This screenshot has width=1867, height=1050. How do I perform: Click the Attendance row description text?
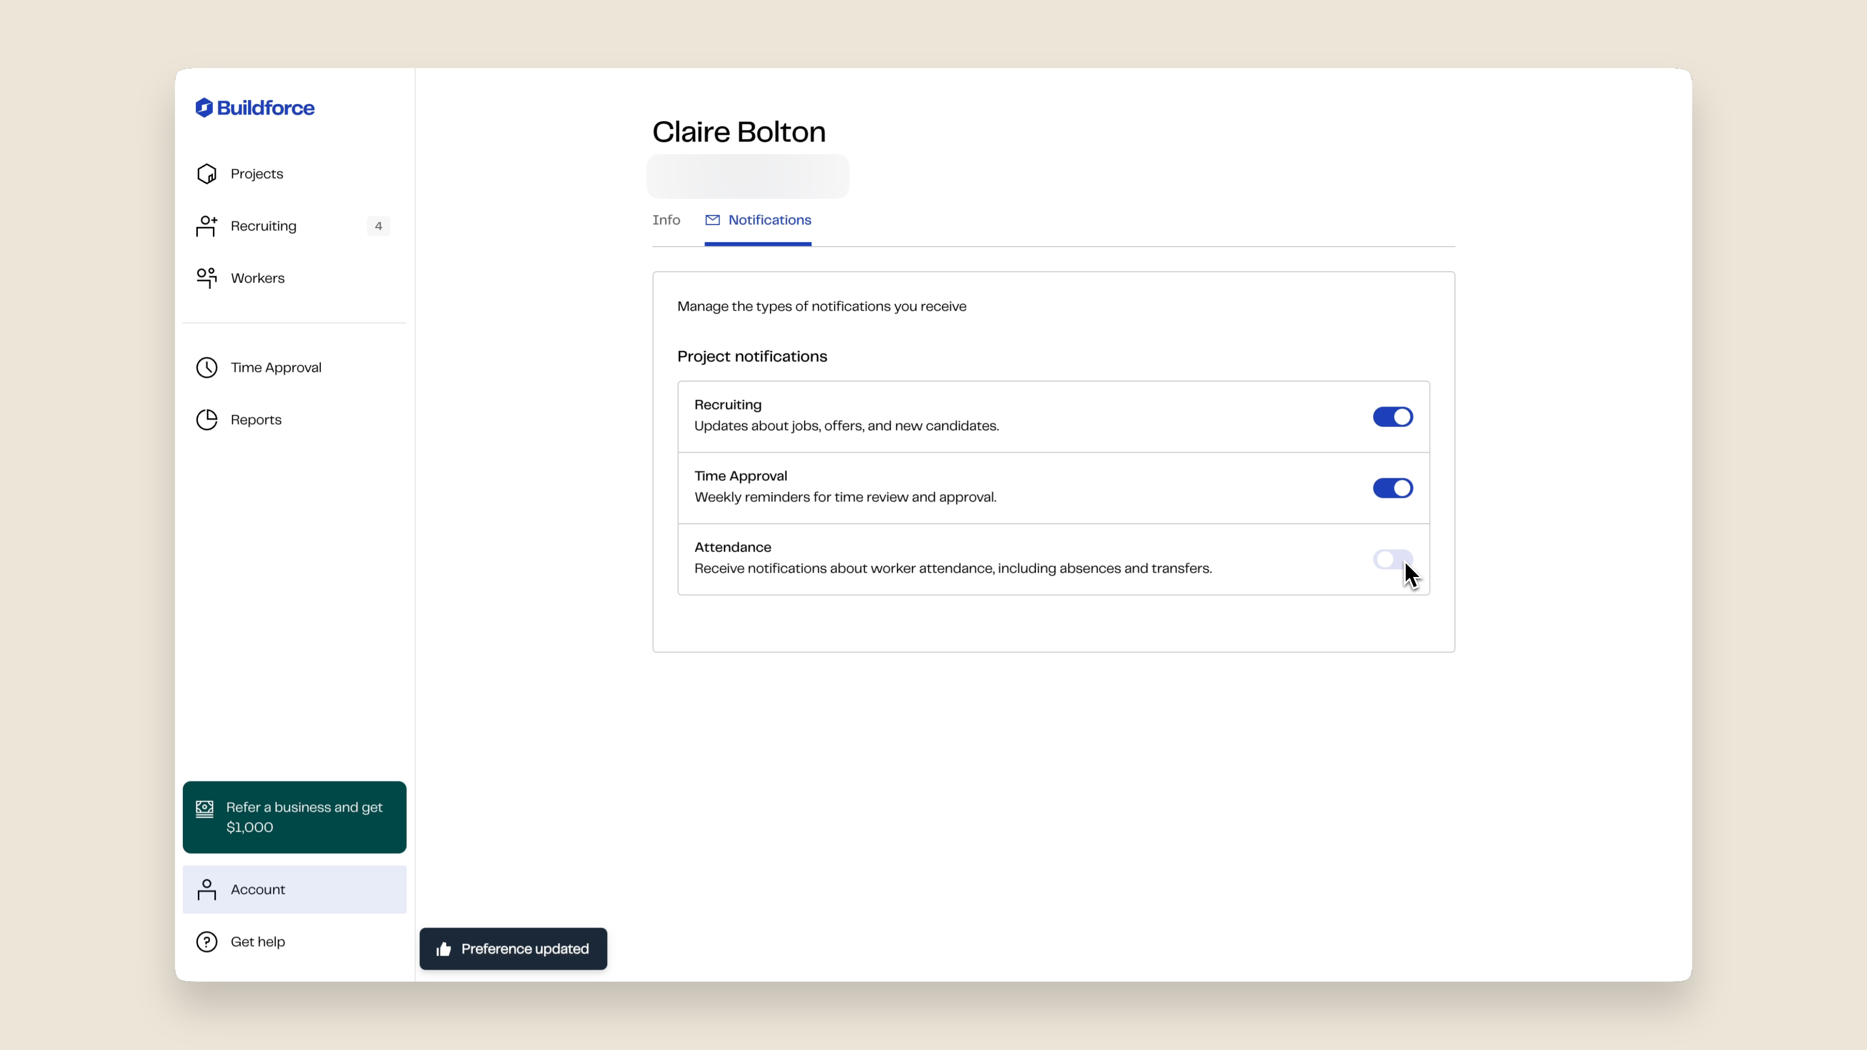pos(953,569)
